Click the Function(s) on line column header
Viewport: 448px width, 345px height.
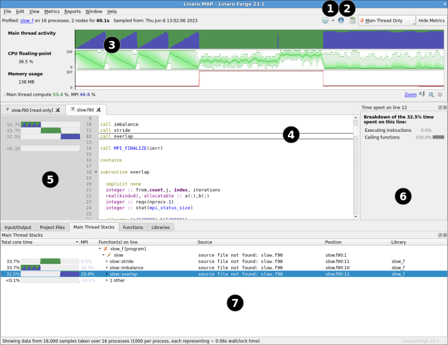tap(147, 242)
